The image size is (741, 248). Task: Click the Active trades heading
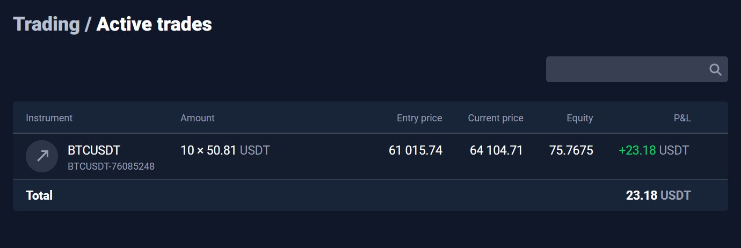(x=154, y=24)
